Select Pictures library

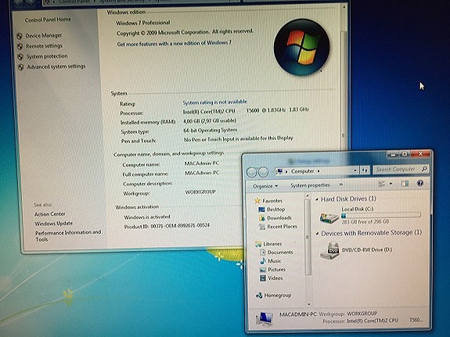(276, 270)
